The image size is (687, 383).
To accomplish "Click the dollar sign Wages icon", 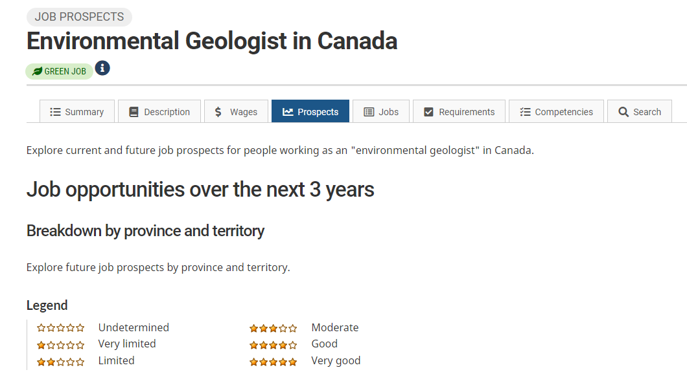I will [x=218, y=112].
